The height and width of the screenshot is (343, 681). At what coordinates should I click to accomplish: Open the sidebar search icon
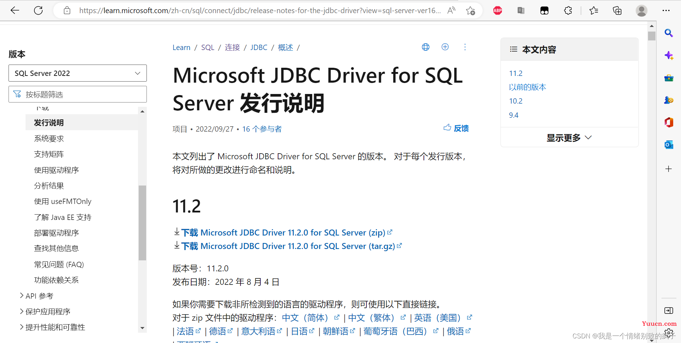[x=669, y=33]
